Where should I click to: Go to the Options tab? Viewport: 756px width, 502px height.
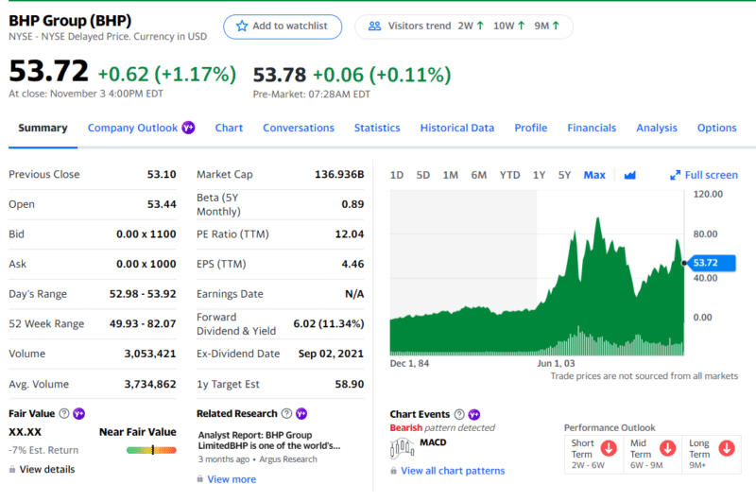tap(717, 128)
